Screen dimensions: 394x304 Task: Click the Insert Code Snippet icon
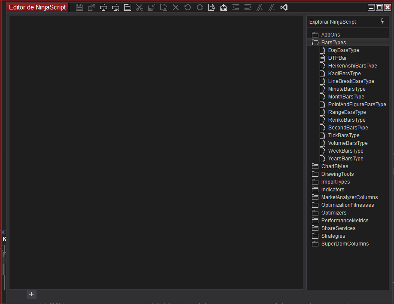click(x=223, y=7)
